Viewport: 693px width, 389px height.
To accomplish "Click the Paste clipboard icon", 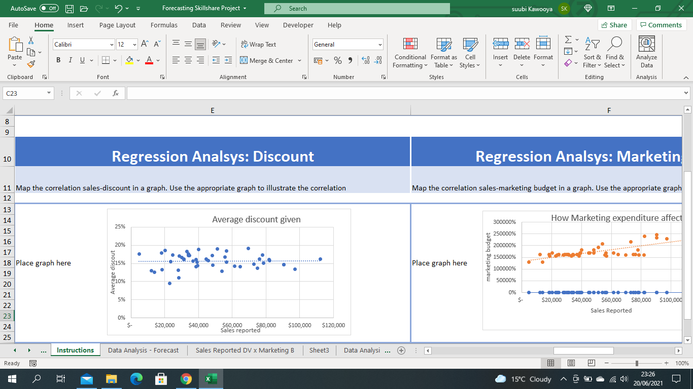I will coord(15,46).
